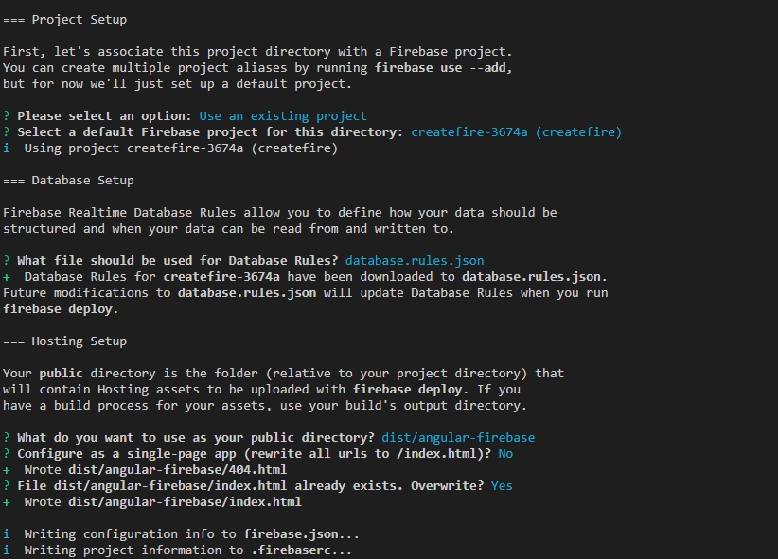
Task: Click the "+" marker before "Database Rules for"
Action: pyautogui.click(x=7, y=277)
